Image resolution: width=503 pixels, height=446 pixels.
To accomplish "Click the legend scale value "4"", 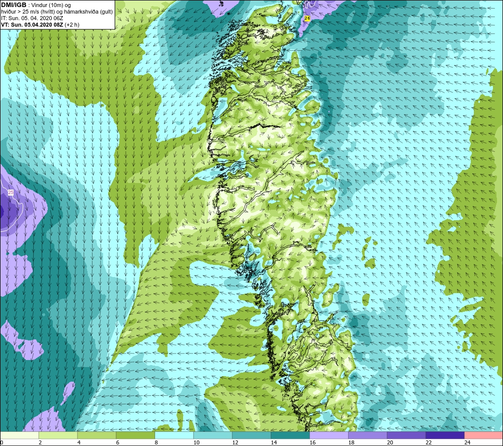I will [79, 442].
